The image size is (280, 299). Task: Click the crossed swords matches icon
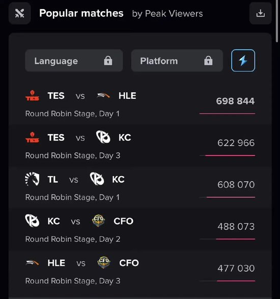[20, 13]
